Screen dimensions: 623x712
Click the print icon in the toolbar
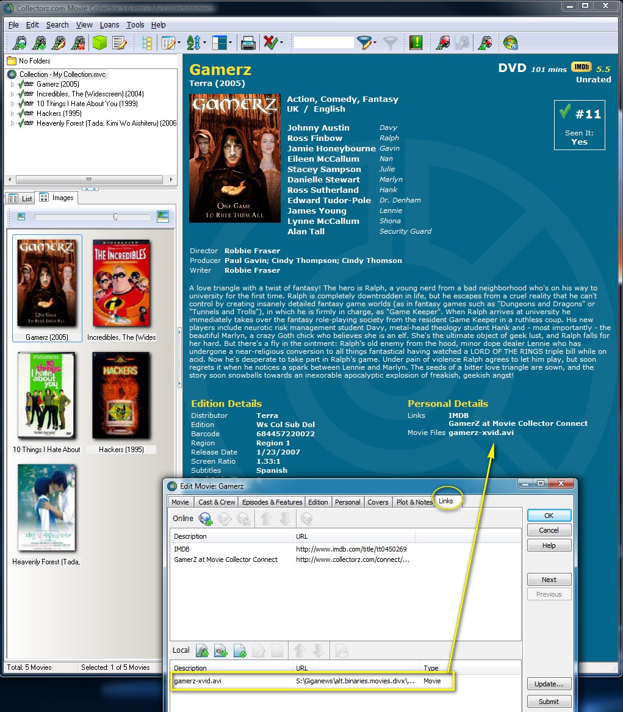coord(248,43)
